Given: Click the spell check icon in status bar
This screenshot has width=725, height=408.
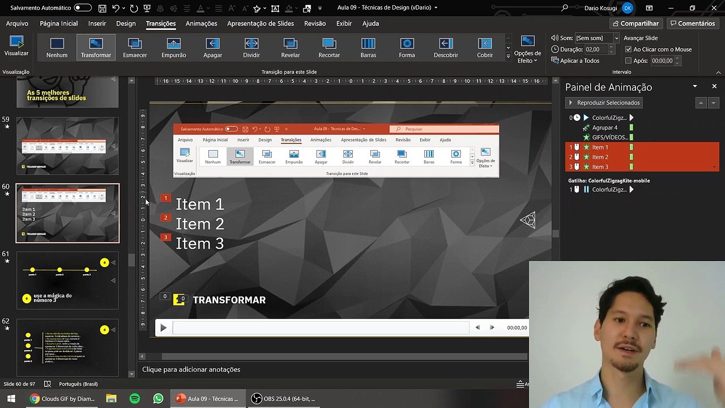Looking at the screenshot, I should (48, 384).
